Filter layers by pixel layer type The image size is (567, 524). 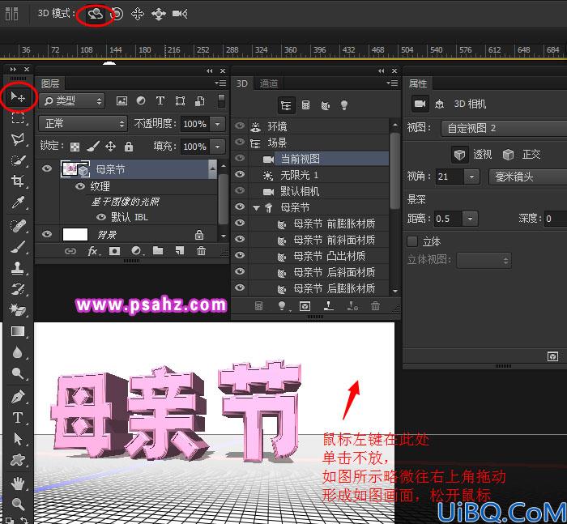pos(122,101)
